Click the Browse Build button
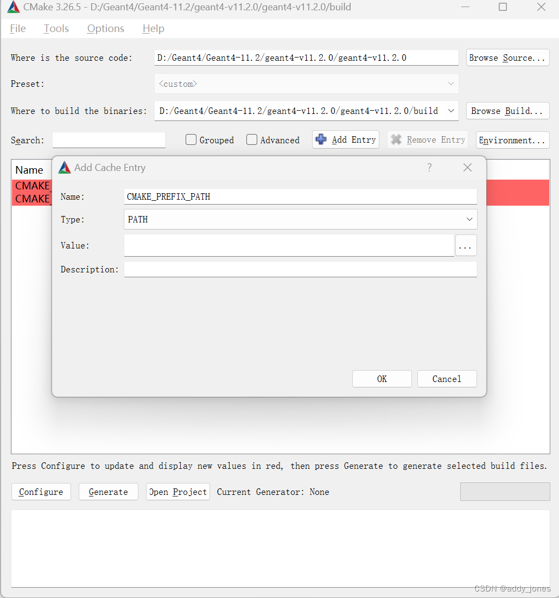Viewport: 559px width, 598px height. point(507,111)
